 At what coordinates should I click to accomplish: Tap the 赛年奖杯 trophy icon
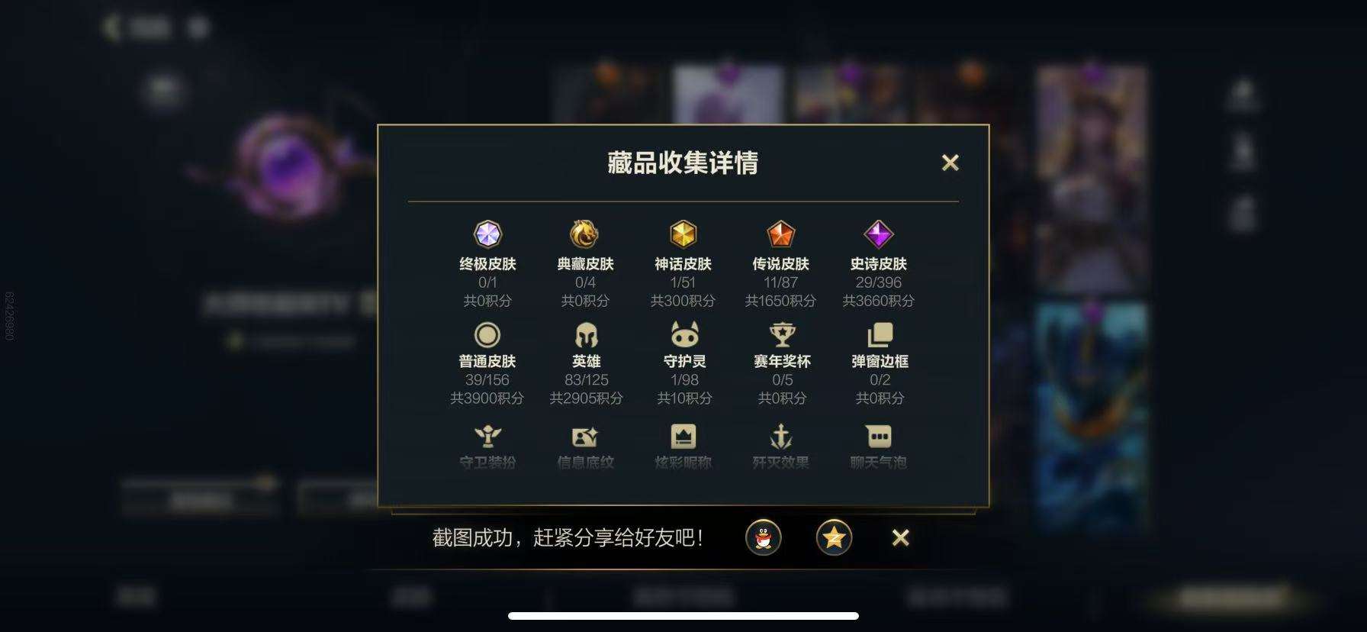(782, 334)
